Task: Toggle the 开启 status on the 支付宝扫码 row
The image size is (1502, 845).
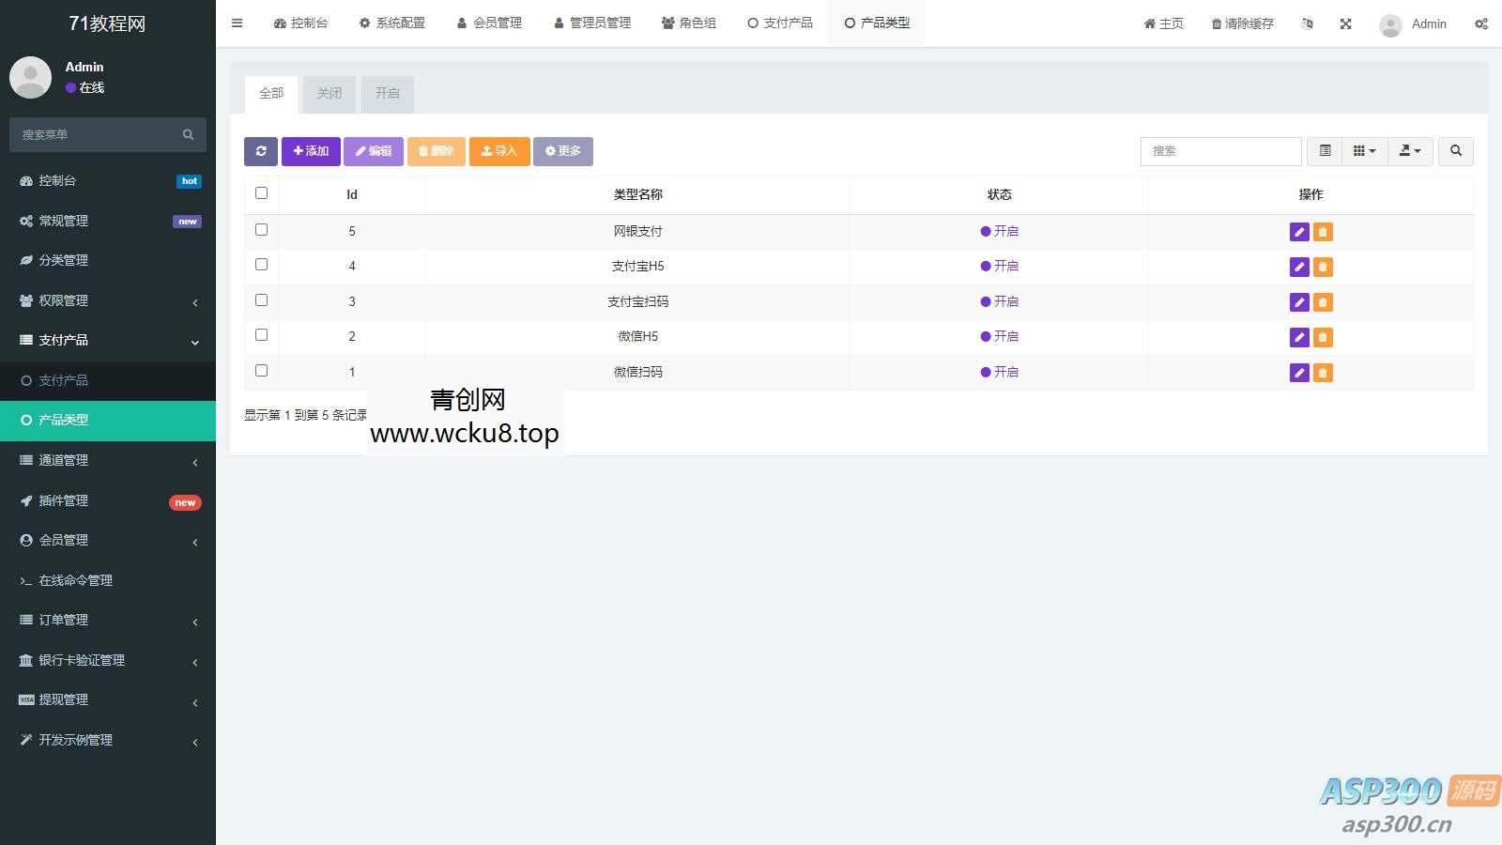Action: [1000, 301]
